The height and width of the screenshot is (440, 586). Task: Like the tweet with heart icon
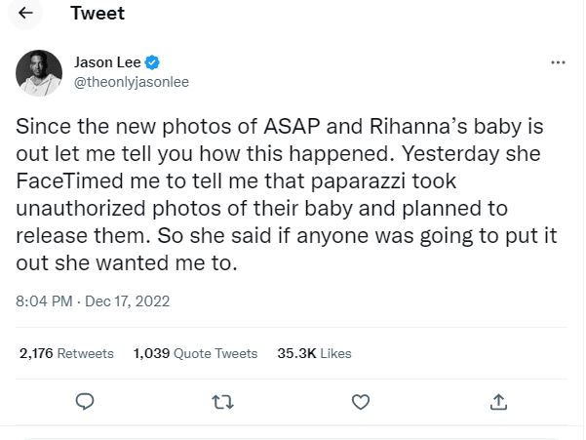coord(361,401)
